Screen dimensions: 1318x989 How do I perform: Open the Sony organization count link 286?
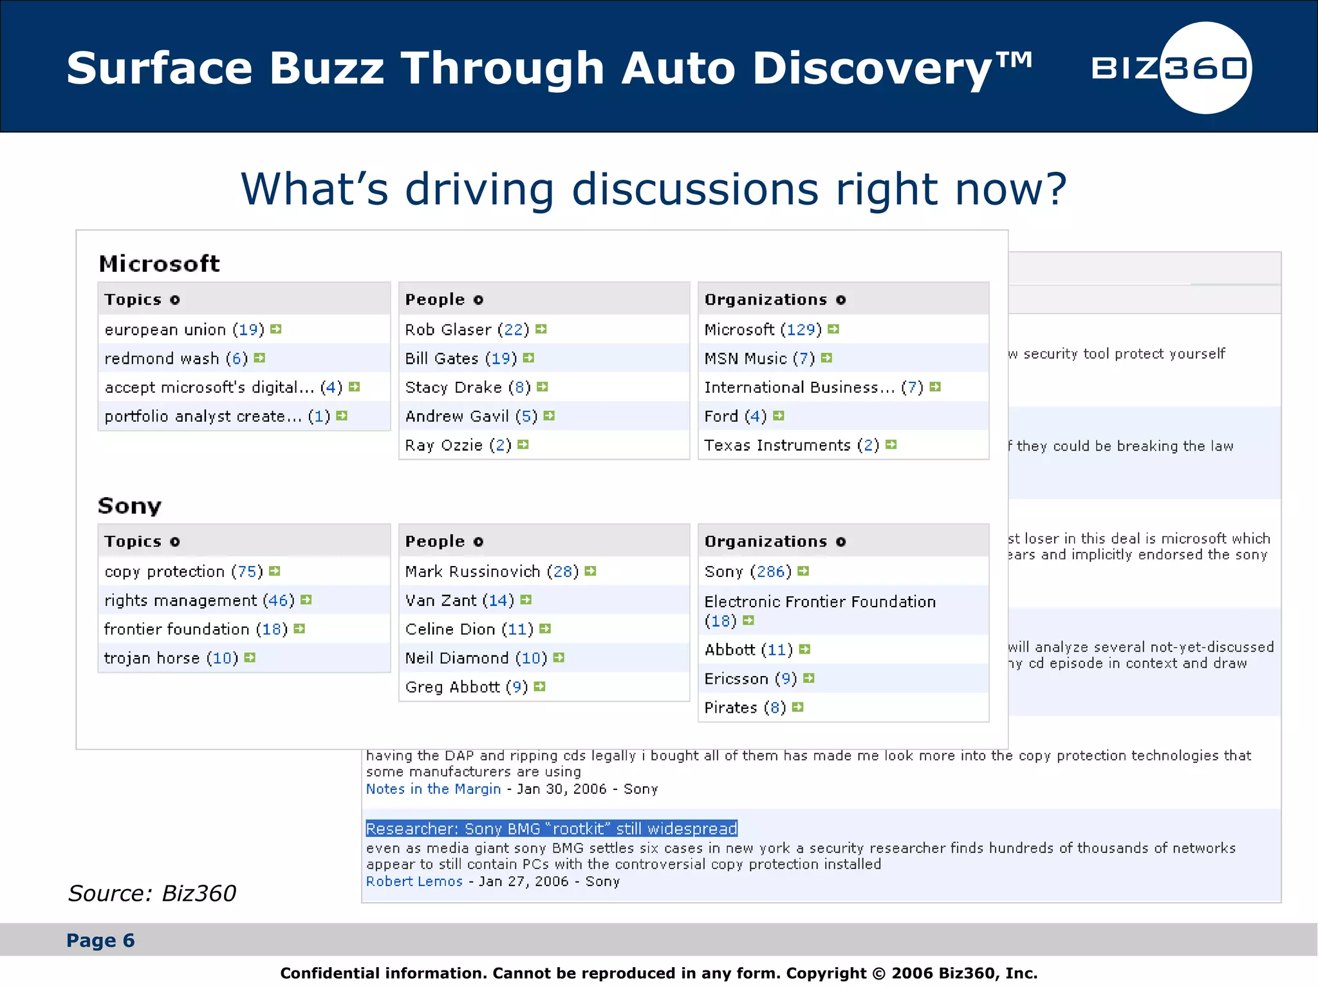(x=771, y=572)
